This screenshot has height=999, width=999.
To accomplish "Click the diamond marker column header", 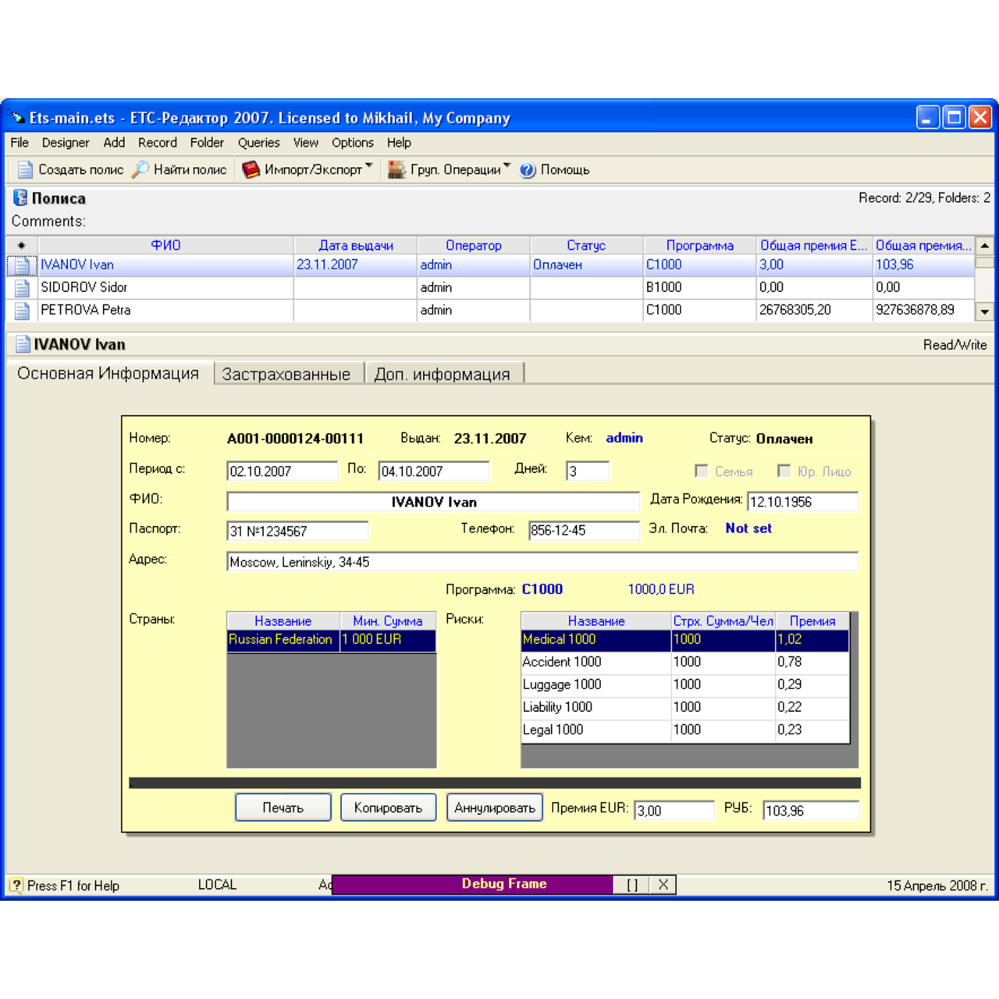I will [22, 245].
